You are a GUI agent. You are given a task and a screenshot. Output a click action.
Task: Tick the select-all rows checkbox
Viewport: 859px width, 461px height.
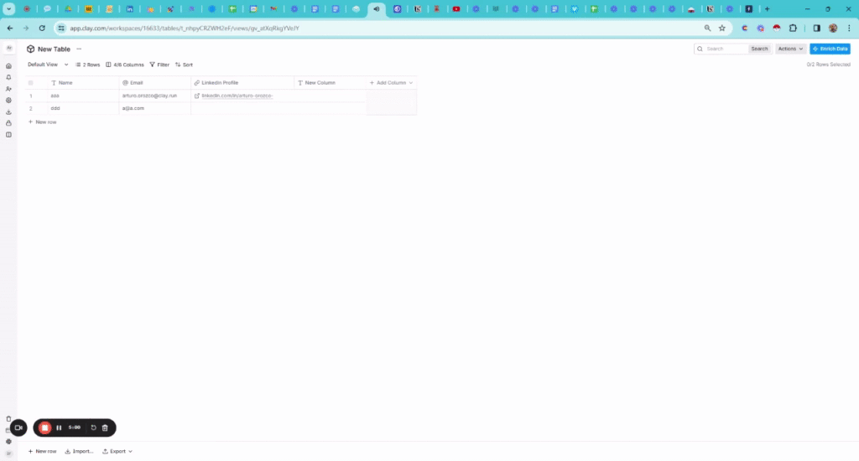point(31,83)
